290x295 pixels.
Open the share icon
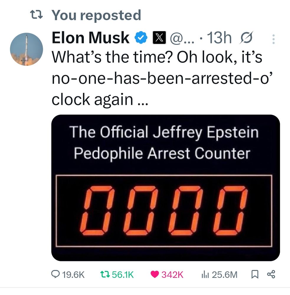tap(271, 274)
